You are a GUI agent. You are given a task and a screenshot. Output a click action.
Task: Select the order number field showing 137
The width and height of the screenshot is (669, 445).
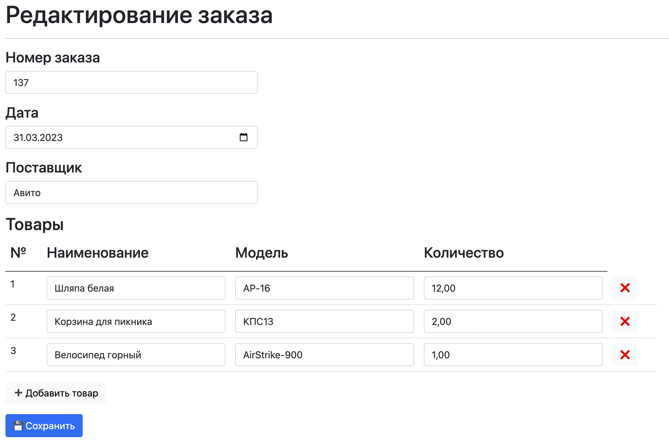point(131,82)
